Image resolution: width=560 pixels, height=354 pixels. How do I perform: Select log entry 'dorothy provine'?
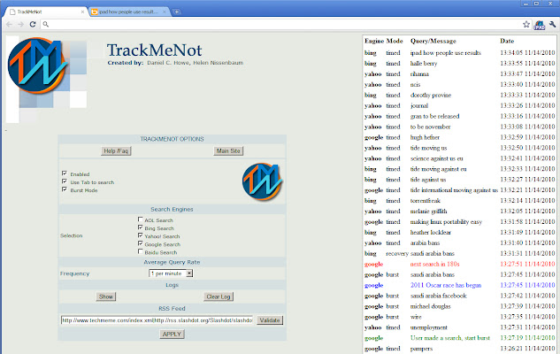click(431, 95)
